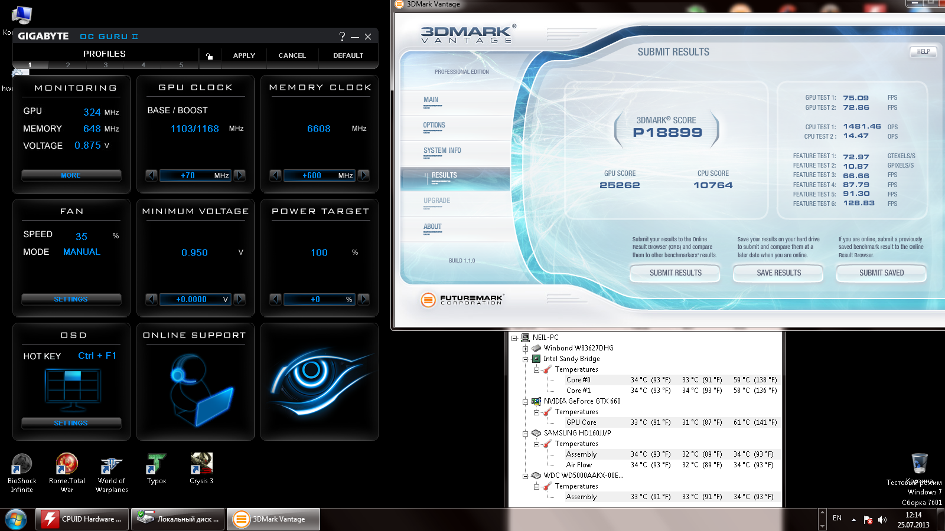Open the ABOUT page in 3DMark Vantage
The image size is (945, 531).
432,227
